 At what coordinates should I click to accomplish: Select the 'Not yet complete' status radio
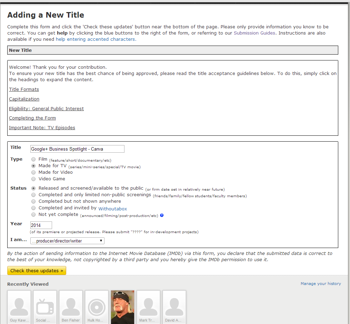click(33, 215)
